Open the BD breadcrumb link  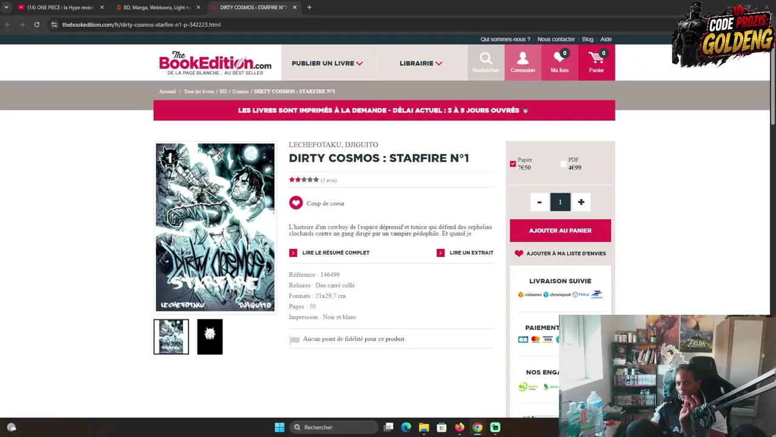pos(223,92)
